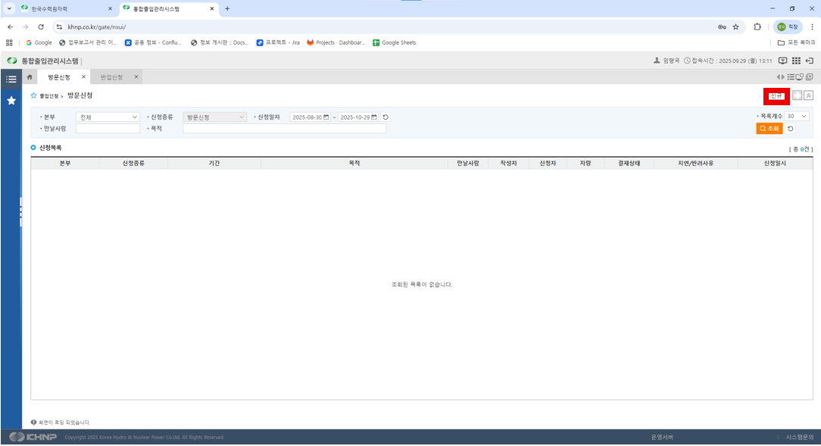Open the grid apps menu icon
The width and height of the screenshot is (821, 446).
[796, 61]
